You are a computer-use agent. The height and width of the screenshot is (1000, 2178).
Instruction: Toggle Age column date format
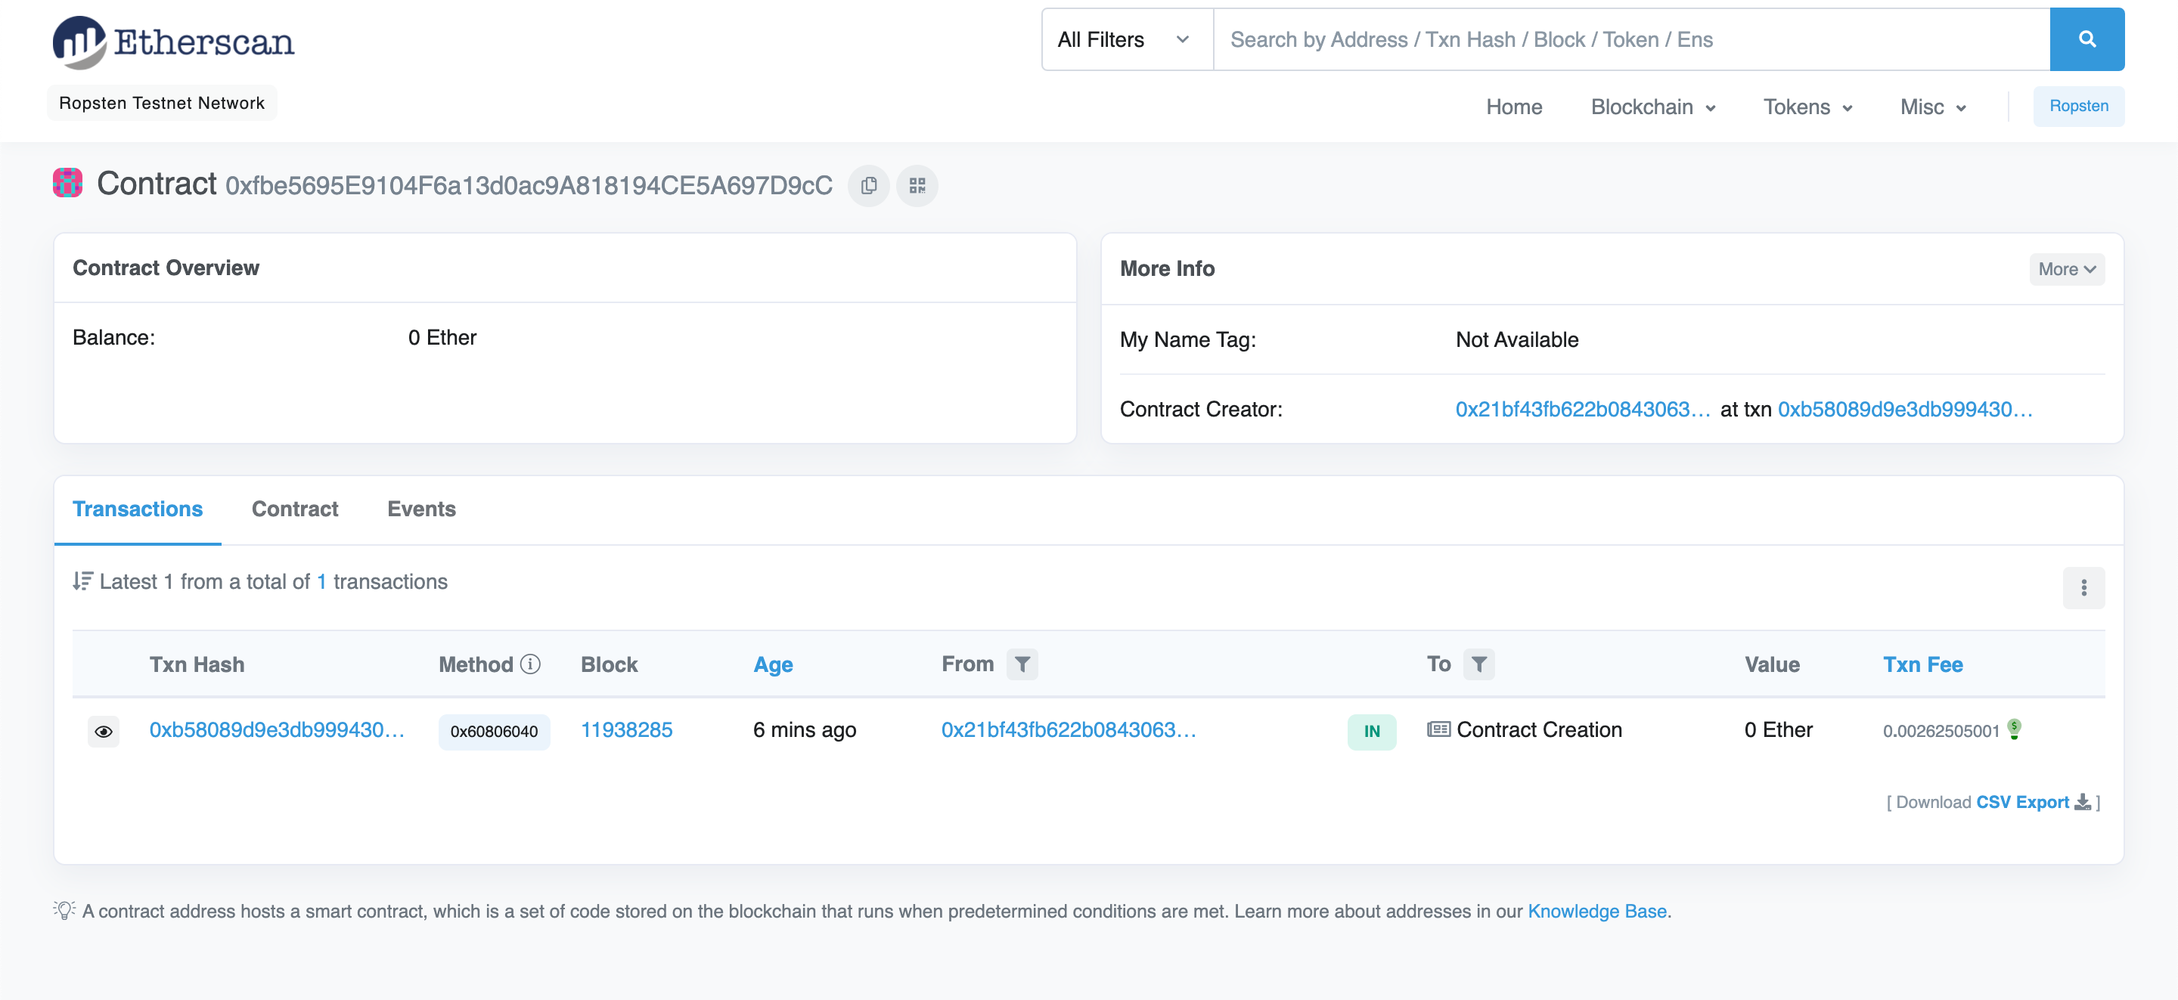(x=773, y=665)
